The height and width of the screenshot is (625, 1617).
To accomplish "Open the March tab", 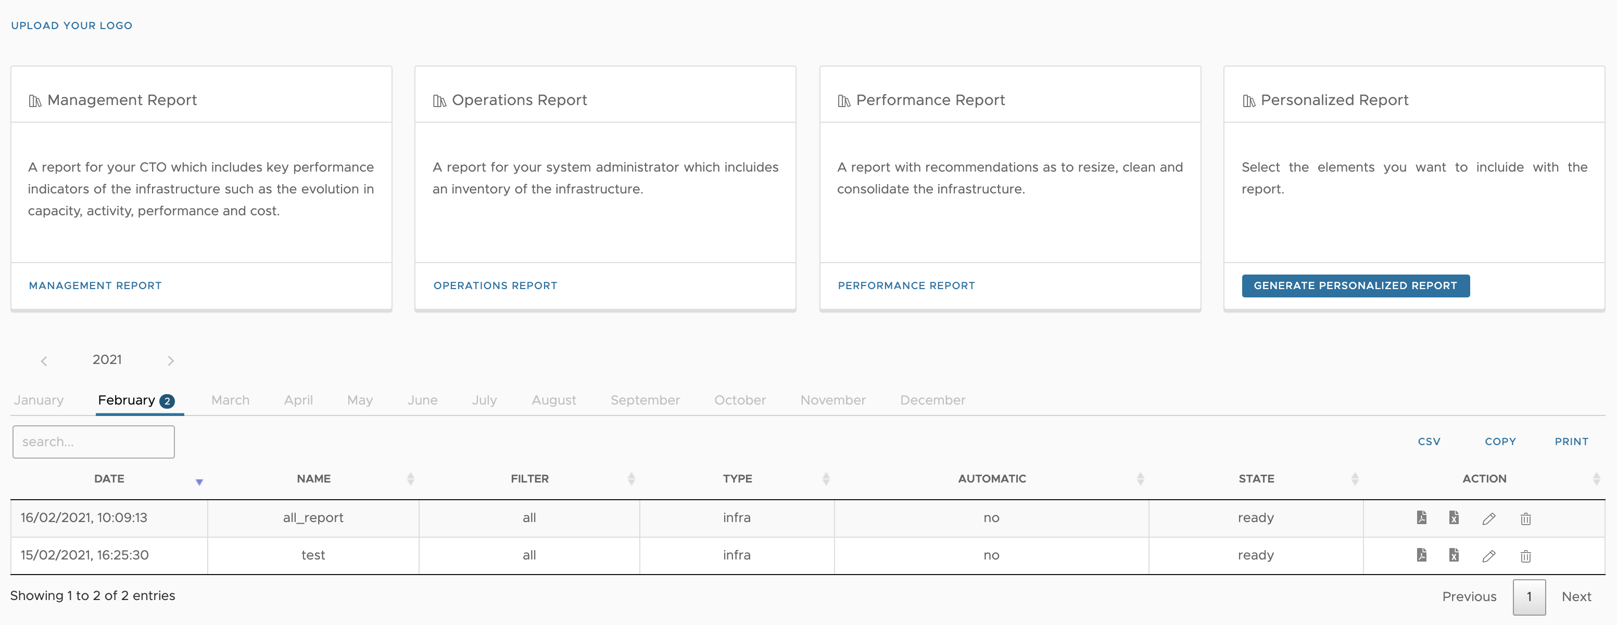I will click(231, 400).
